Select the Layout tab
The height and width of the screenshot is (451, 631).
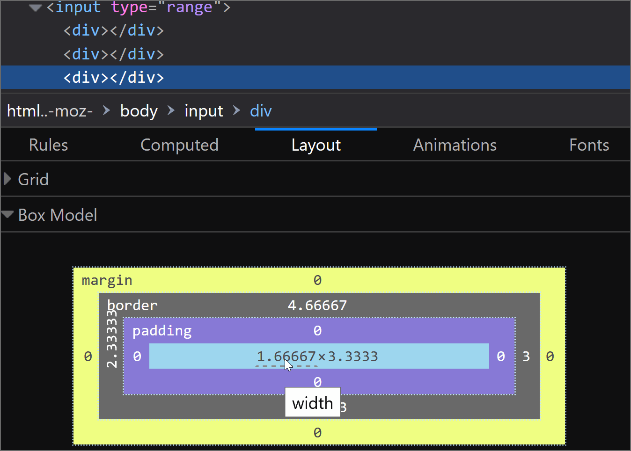click(x=316, y=145)
